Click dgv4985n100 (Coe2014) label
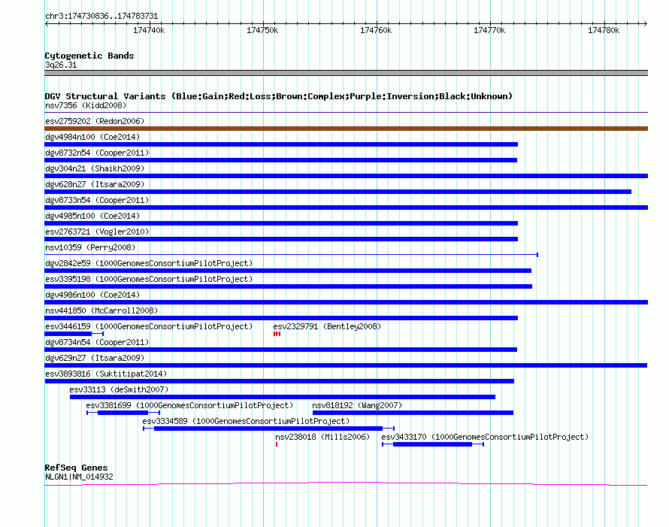 (x=92, y=216)
